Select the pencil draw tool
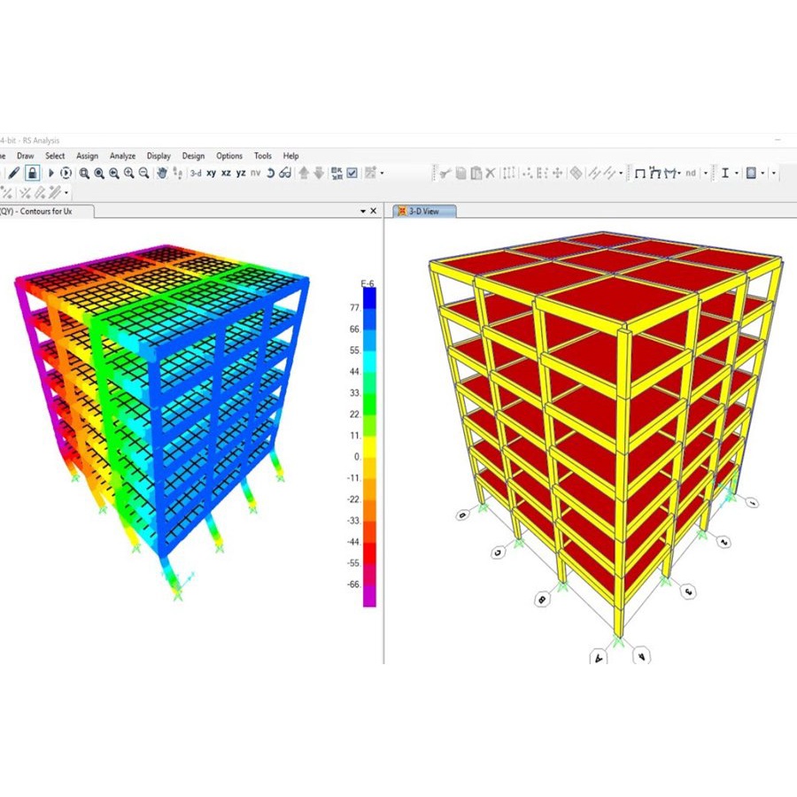This screenshot has width=797, height=797. pyautogui.click(x=13, y=174)
